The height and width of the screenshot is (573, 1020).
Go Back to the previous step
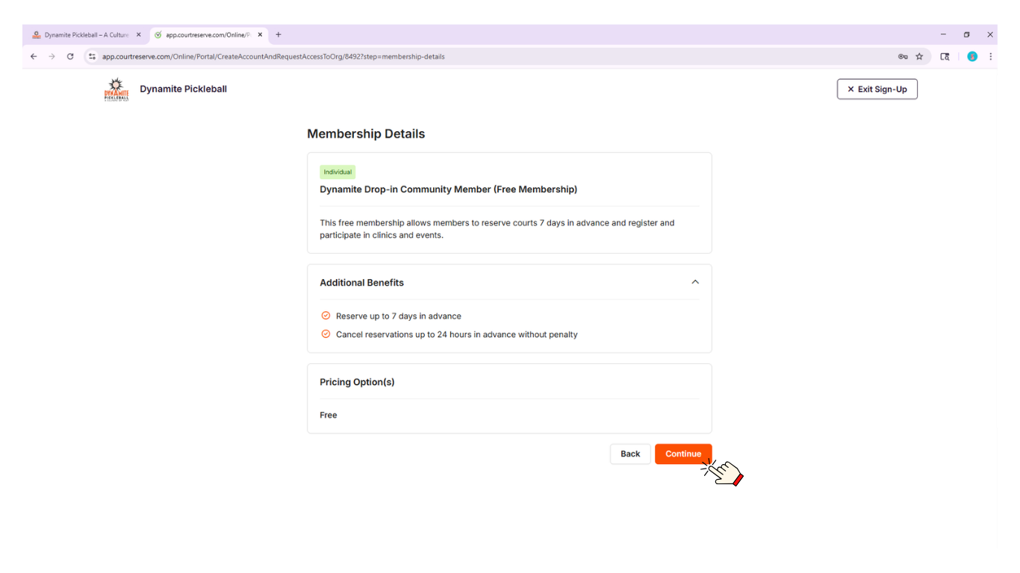pos(630,454)
